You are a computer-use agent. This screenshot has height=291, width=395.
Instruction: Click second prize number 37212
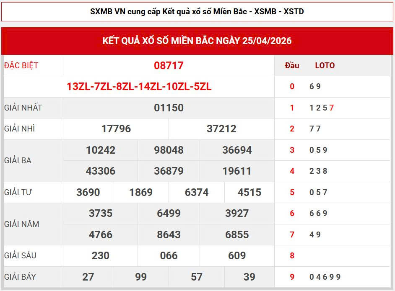tap(221, 129)
